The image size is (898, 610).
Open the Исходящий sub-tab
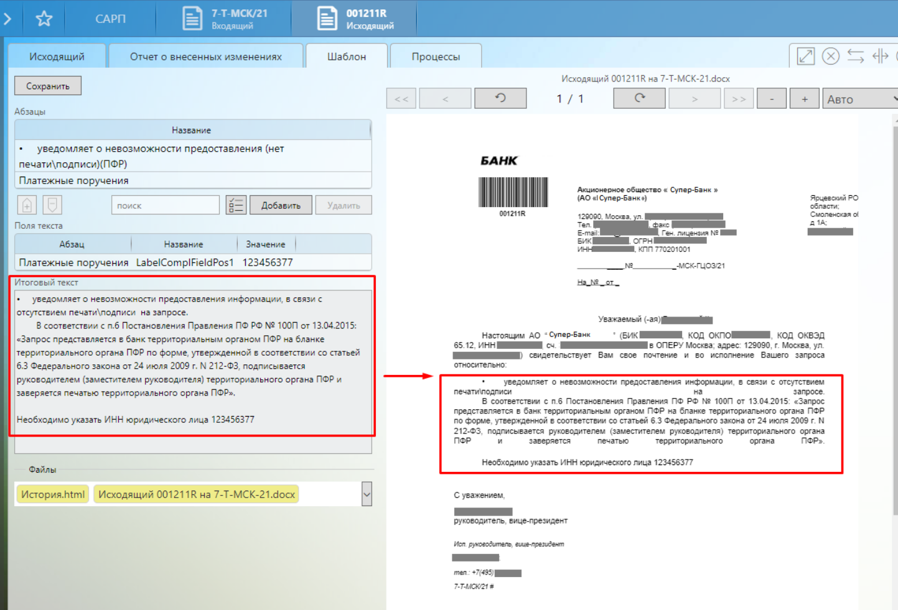tap(57, 57)
